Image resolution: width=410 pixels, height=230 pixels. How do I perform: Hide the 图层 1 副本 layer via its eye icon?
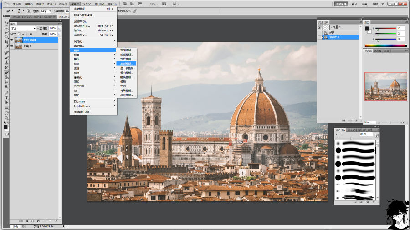coord(12,40)
